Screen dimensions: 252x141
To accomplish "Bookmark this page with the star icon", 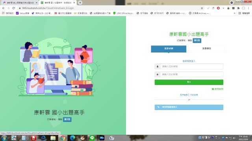I will click(202, 8).
